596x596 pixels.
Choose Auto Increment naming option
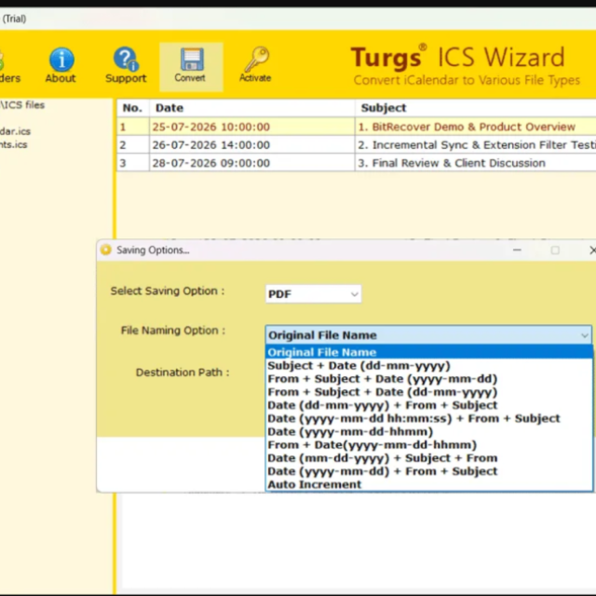429,484
